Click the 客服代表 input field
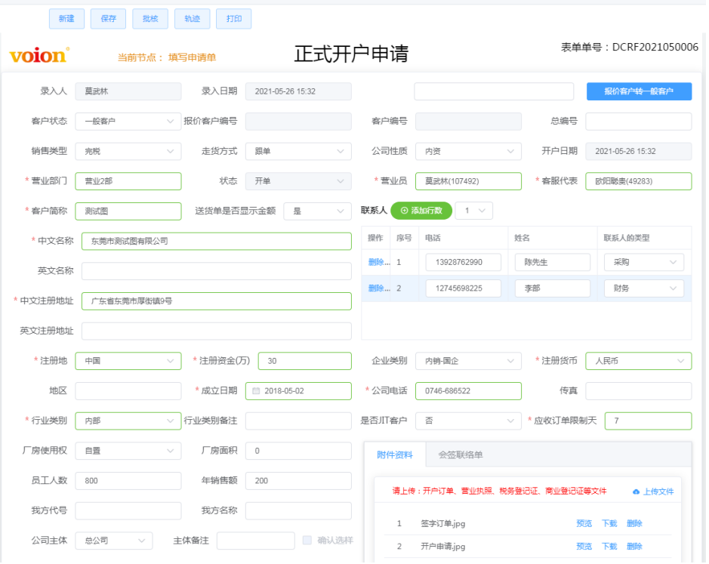This screenshot has height=564, width=709. point(639,181)
